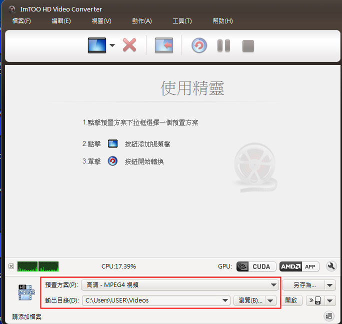Click the 另存為... button

click(304, 285)
